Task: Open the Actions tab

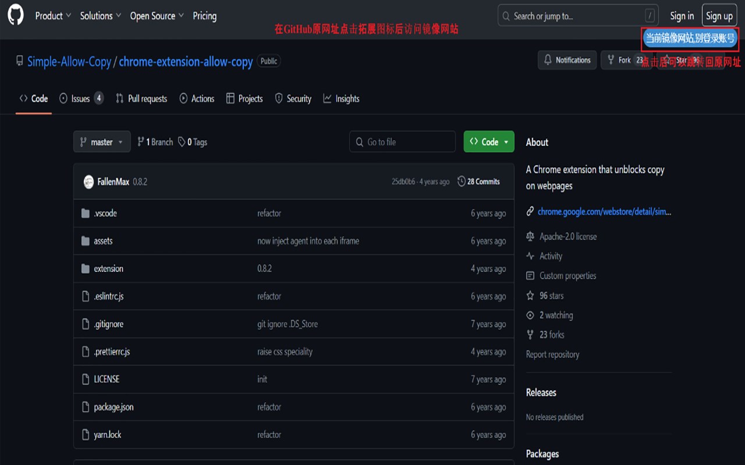Action: [197, 98]
